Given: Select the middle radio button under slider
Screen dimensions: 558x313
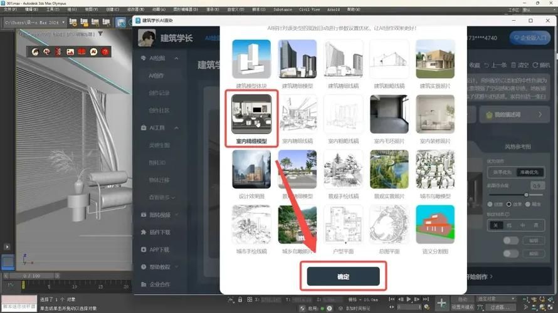Looking at the screenshot, I should [509, 204].
